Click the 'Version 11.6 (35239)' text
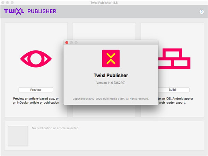This screenshot has width=208, height=156. 111,83
